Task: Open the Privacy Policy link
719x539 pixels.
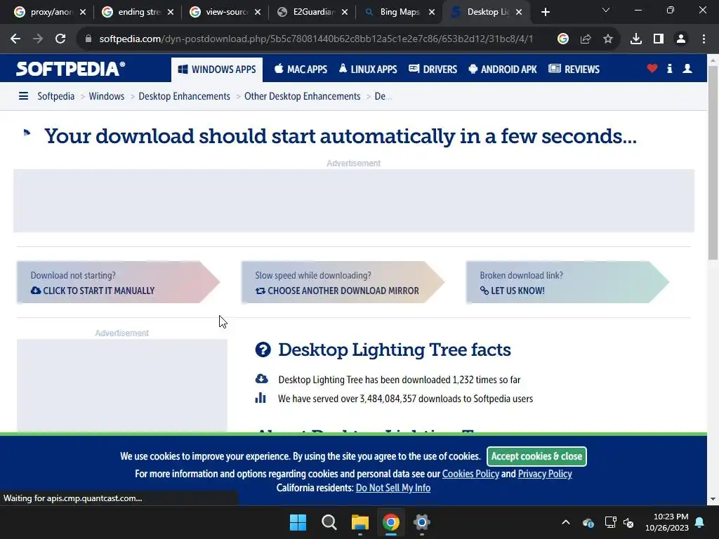Action: 545,474
